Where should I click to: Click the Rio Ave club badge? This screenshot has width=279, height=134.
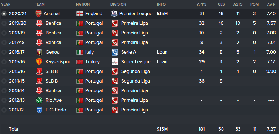coord(39,100)
